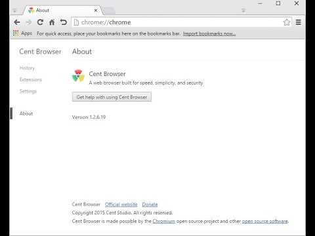Open History in the sidebar

coord(27,68)
